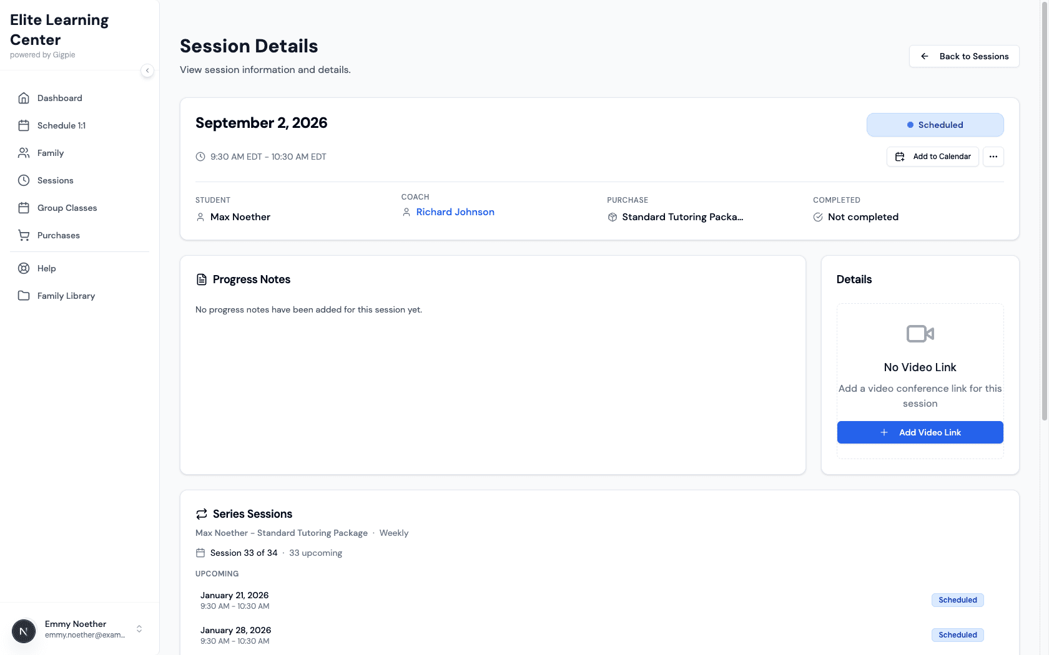Viewport: 1049px width, 655px height.
Task: Click the Series Sessions repeat icon
Action: coord(201,513)
